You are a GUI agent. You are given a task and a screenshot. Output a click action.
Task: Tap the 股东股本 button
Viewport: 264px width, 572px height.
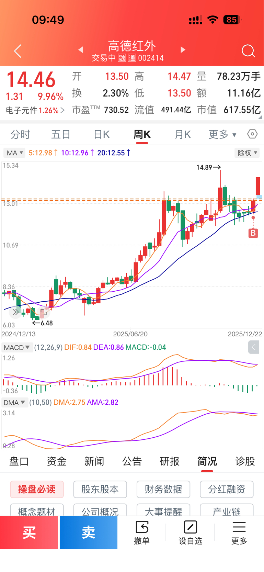click(100, 489)
